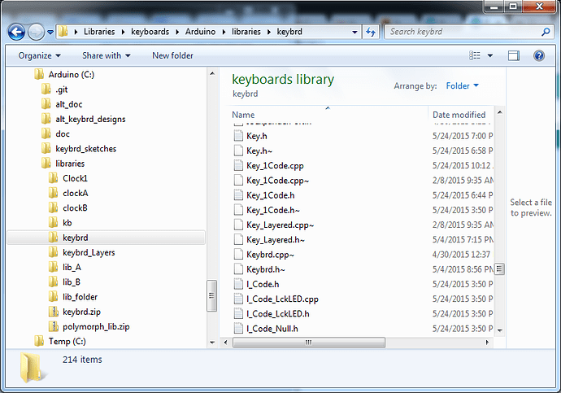Viewport: 561px width, 393px height.
Task: Click the New folder button
Action: pos(172,55)
